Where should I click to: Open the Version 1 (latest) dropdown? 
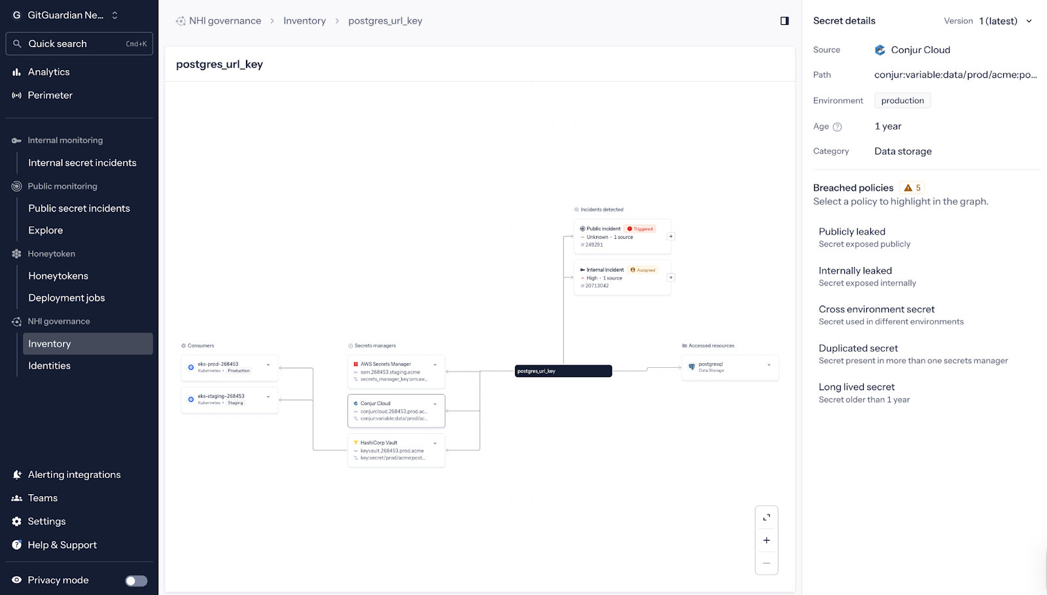[1004, 21]
